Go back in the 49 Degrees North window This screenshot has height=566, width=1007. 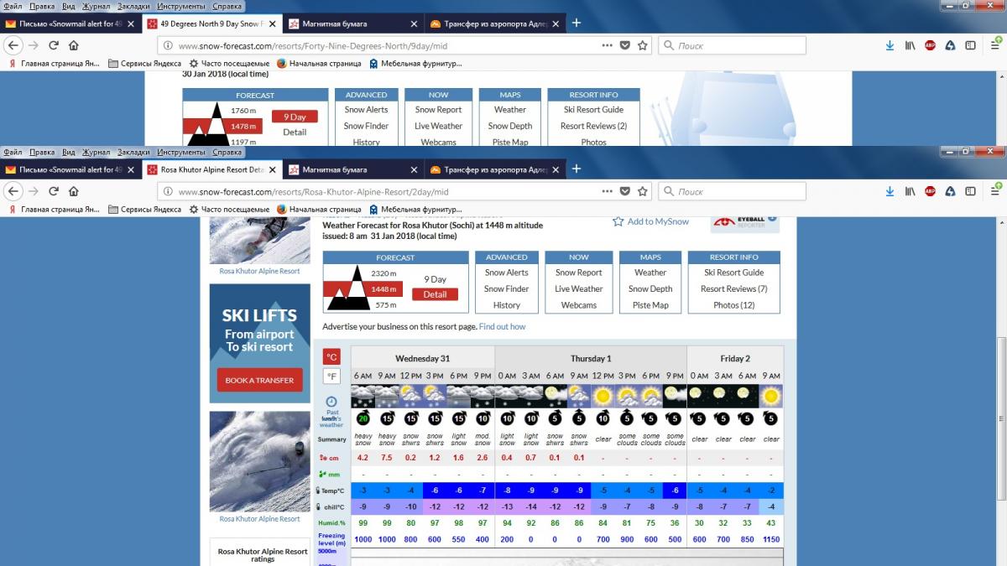click(13, 46)
